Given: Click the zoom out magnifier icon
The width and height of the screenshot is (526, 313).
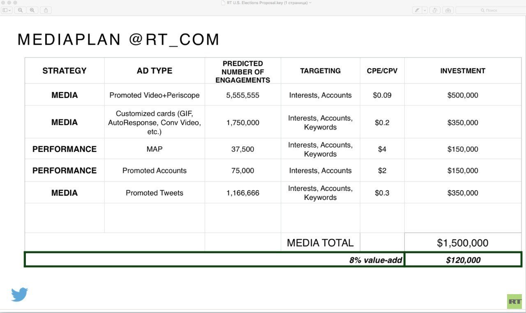Looking at the screenshot, I should [x=20, y=10].
